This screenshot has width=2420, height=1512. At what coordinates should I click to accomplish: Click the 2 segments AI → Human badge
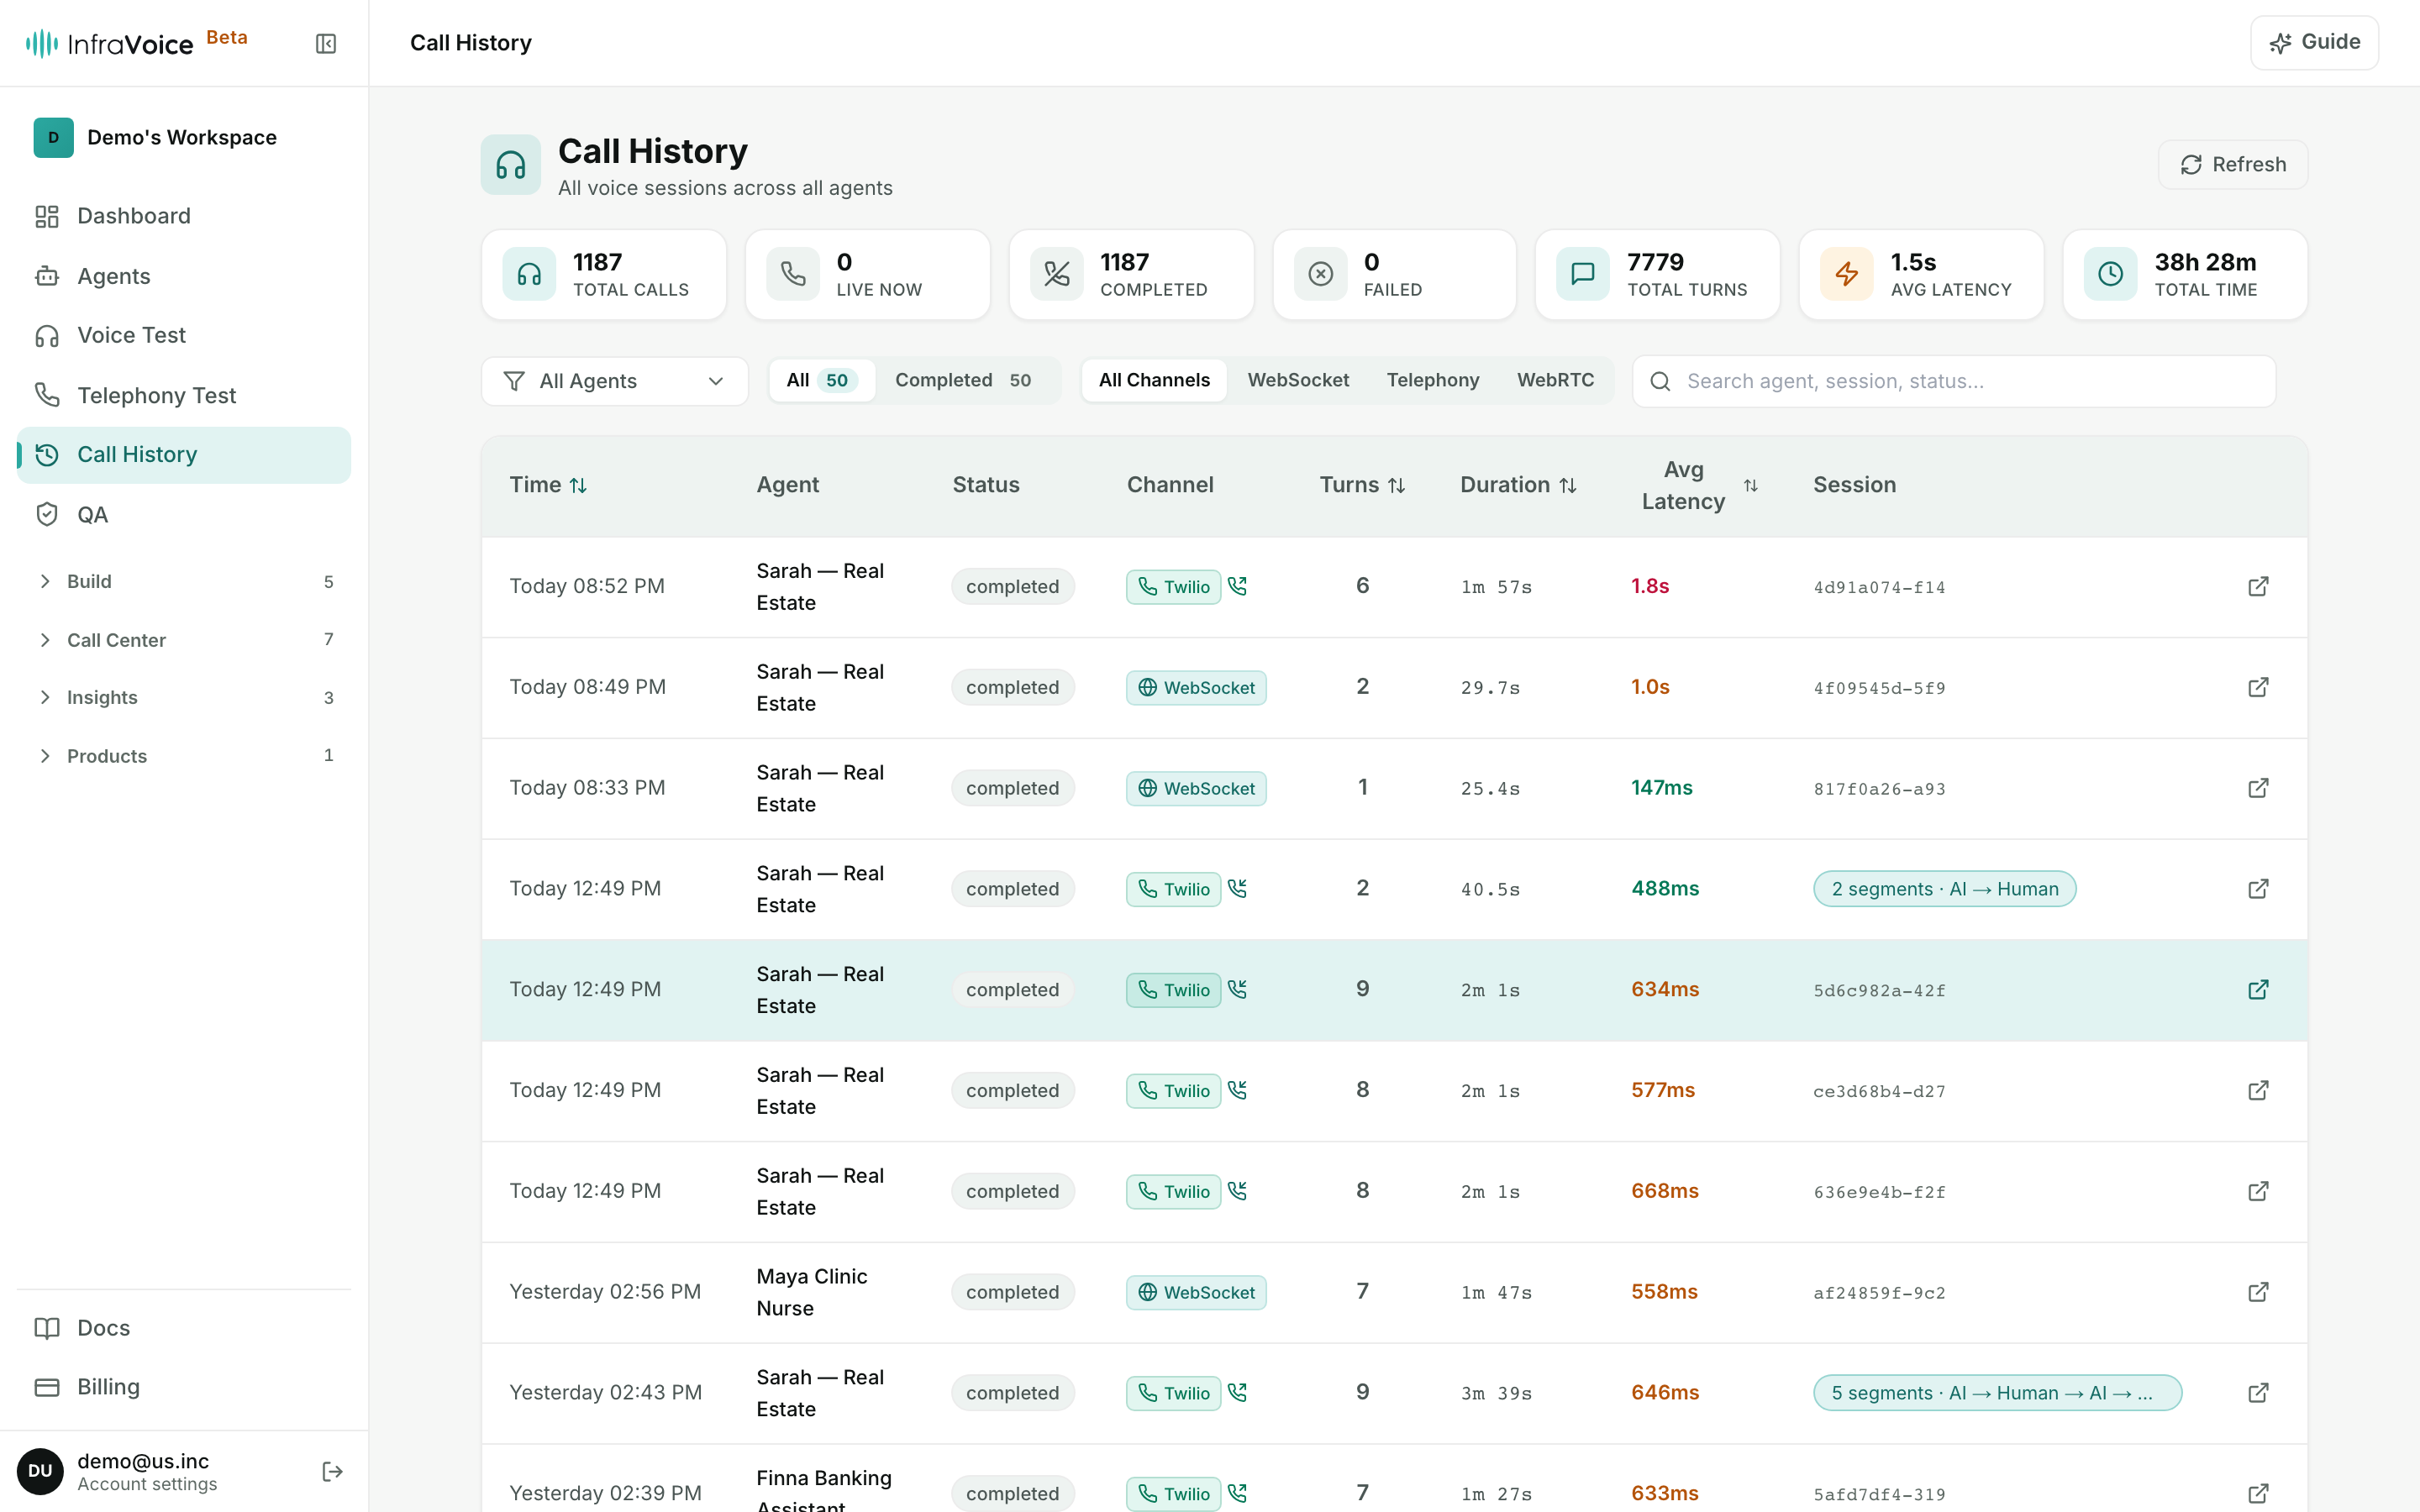[x=1944, y=889]
